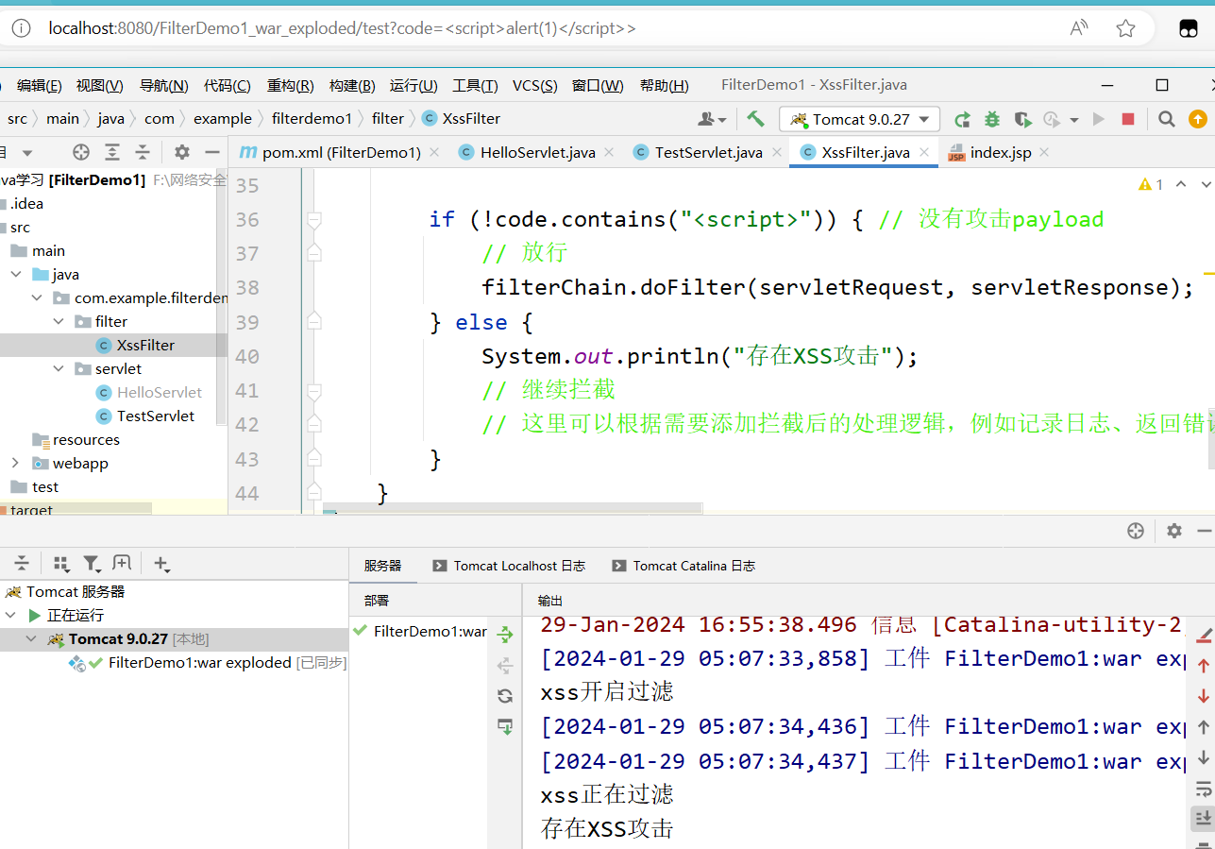Open the VCS(S) menu

point(534,86)
